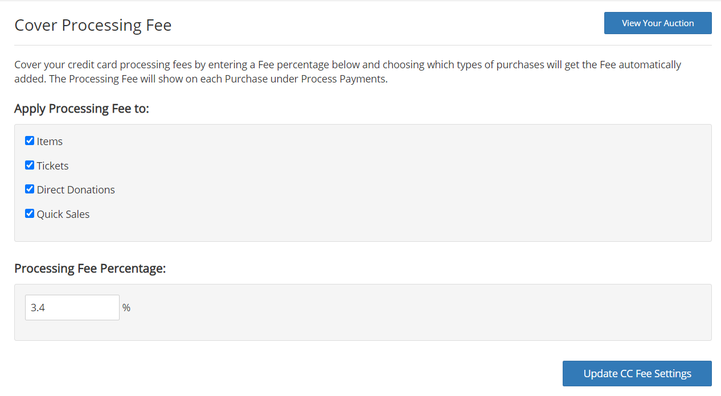Re-enable the Items fee checkbox
The width and height of the screenshot is (721, 396).
tap(29, 141)
